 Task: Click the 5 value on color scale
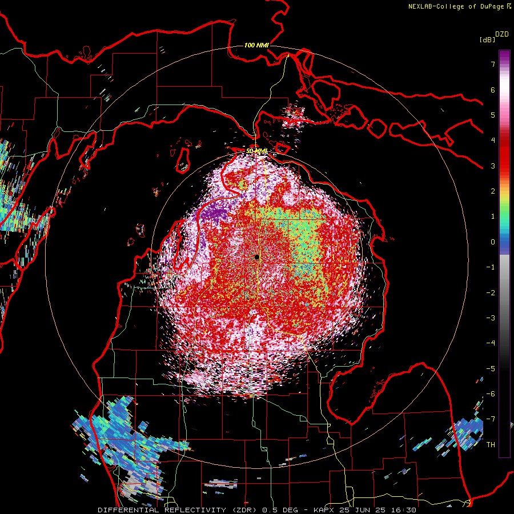coord(493,115)
